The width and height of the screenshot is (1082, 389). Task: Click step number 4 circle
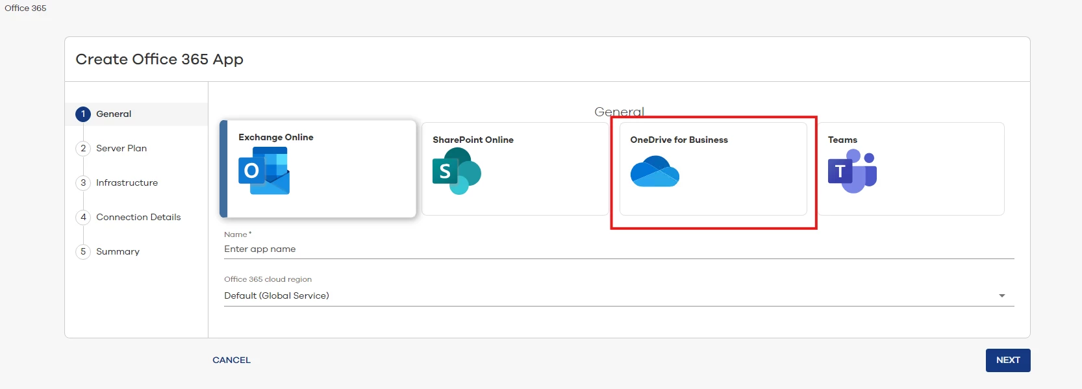(x=83, y=217)
